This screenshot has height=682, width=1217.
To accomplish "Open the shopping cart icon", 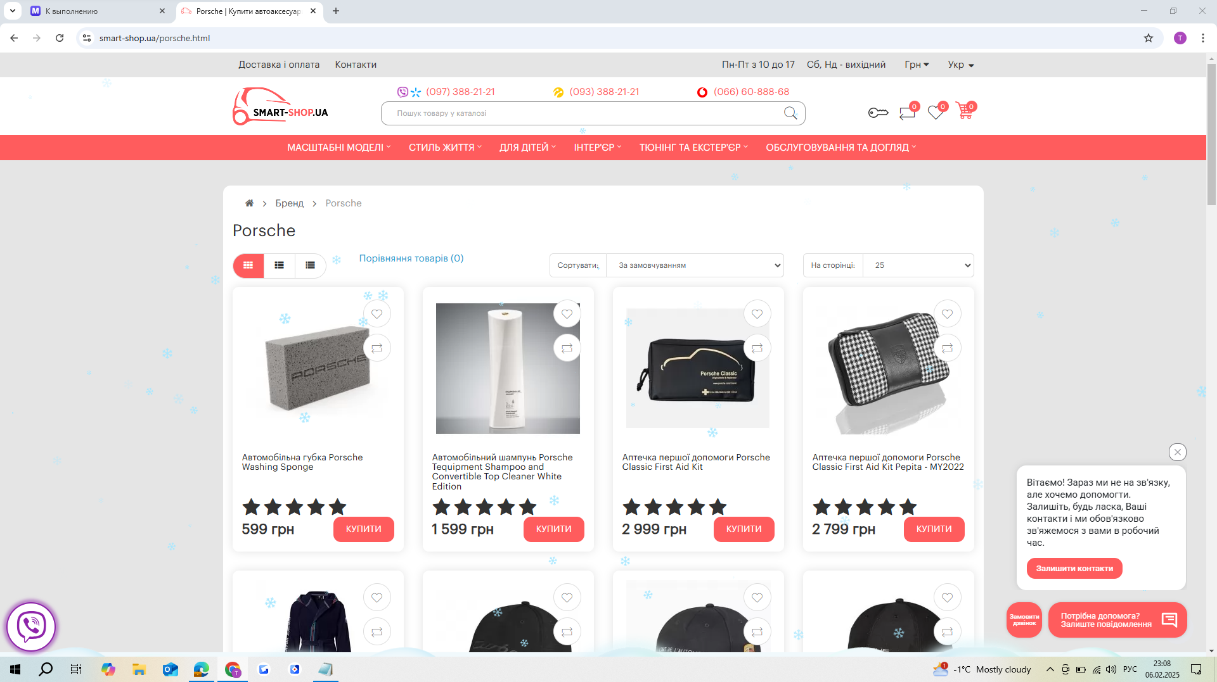I will (965, 111).
